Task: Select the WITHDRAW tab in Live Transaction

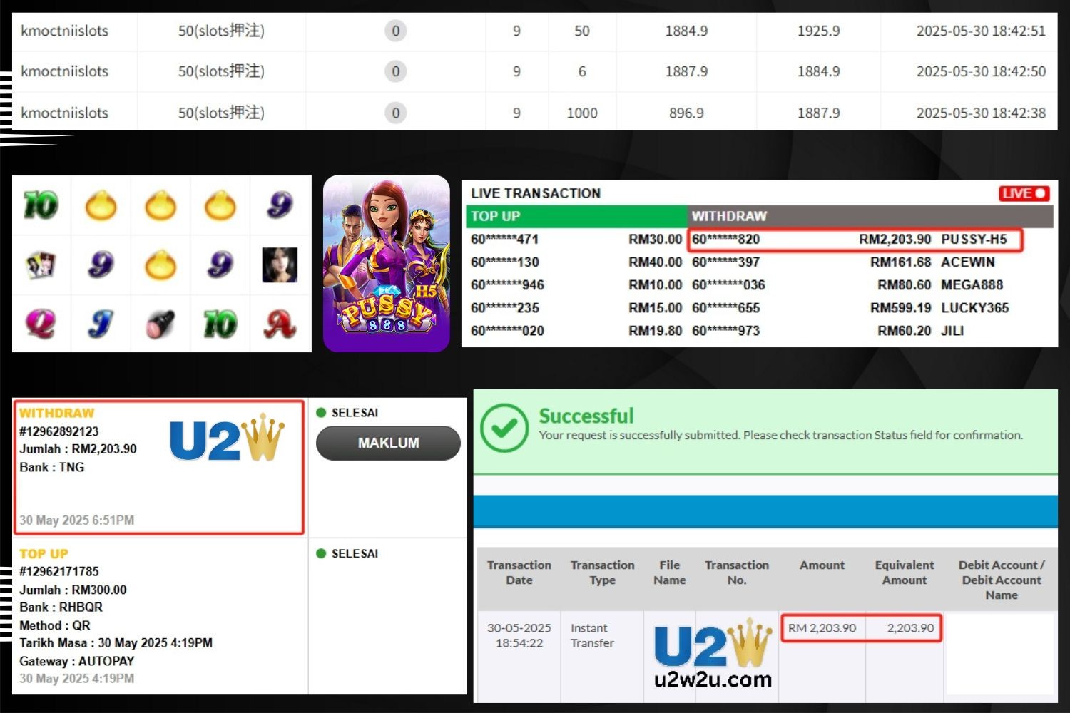Action: pos(870,216)
